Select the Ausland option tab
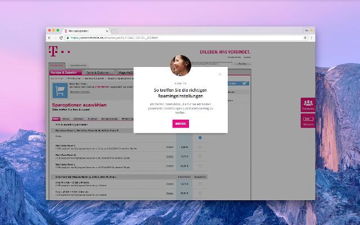 point(92,119)
